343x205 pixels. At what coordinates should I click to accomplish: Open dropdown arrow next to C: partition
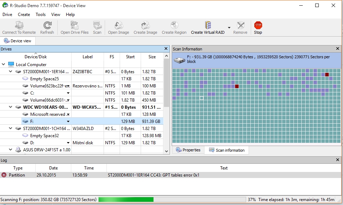pos(68,93)
